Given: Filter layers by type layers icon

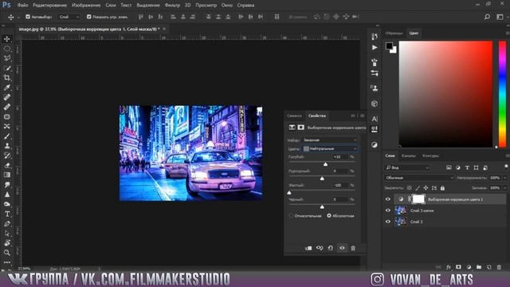Looking at the screenshot, I should pyautogui.click(x=467, y=168).
